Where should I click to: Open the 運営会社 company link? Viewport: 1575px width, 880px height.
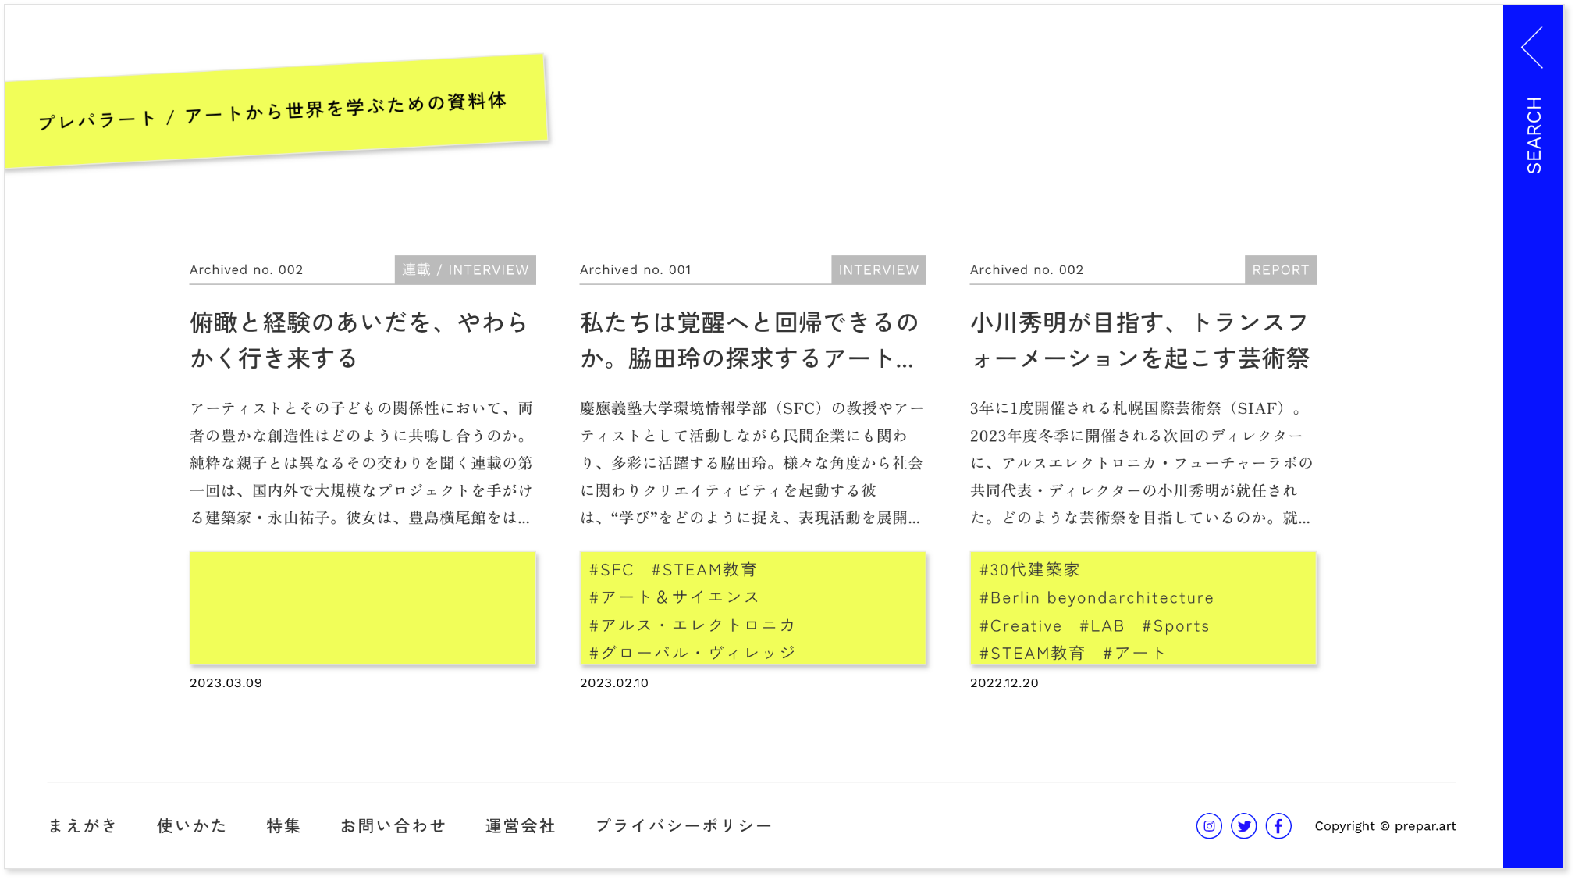click(x=520, y=826)
